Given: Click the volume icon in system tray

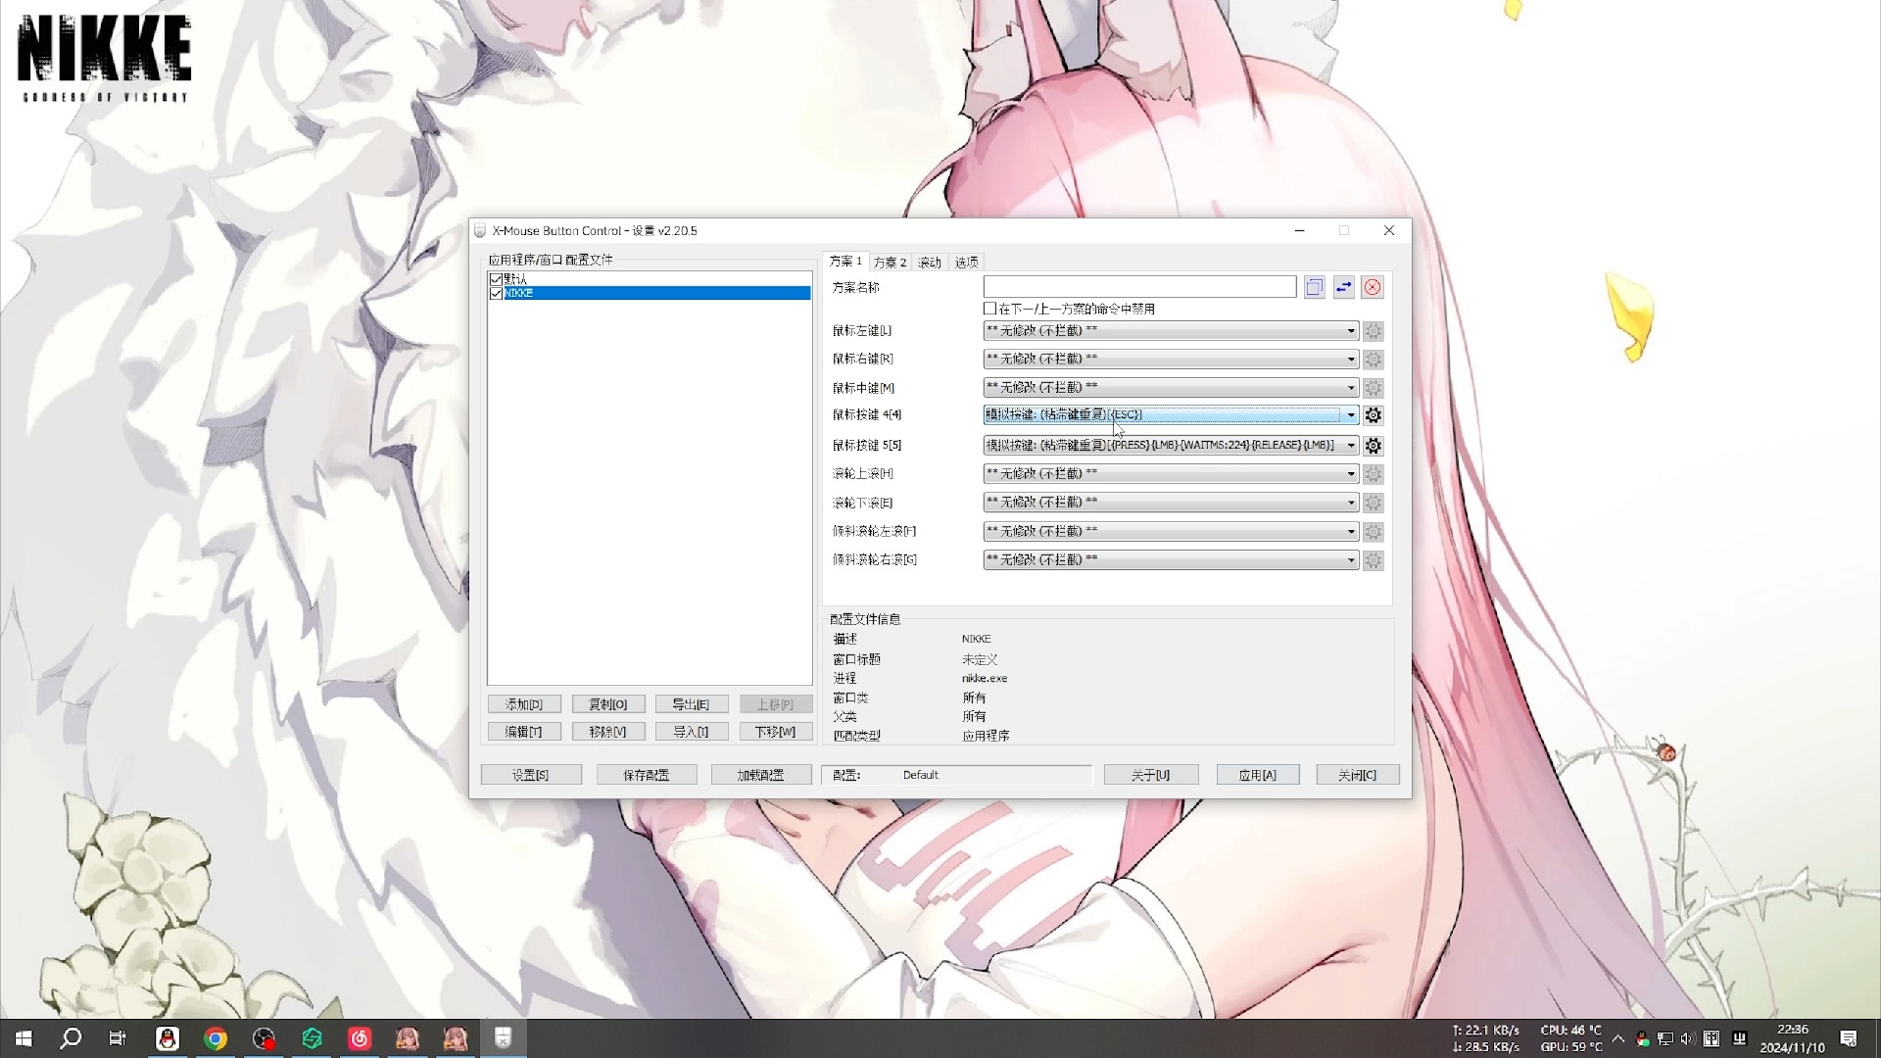Looking at the screenshot, I should [1687, 1038].
